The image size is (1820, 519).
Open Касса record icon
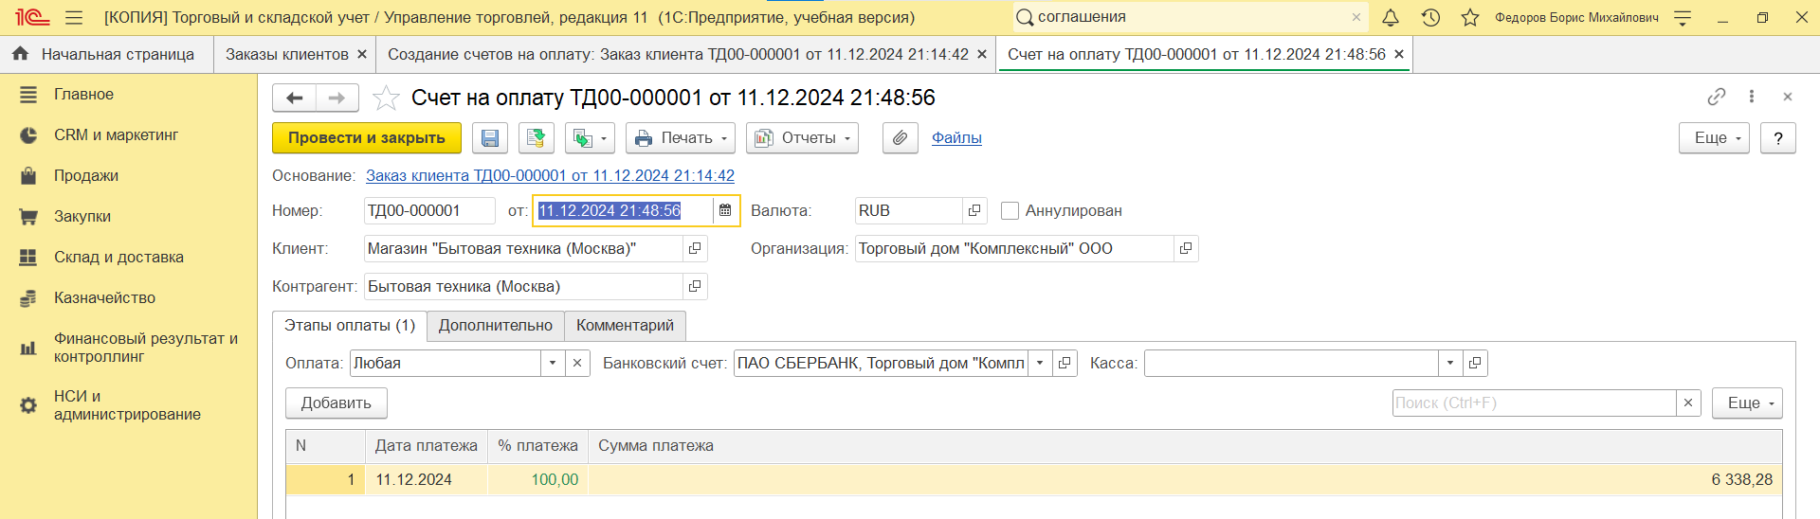(x=1475, y=364)
